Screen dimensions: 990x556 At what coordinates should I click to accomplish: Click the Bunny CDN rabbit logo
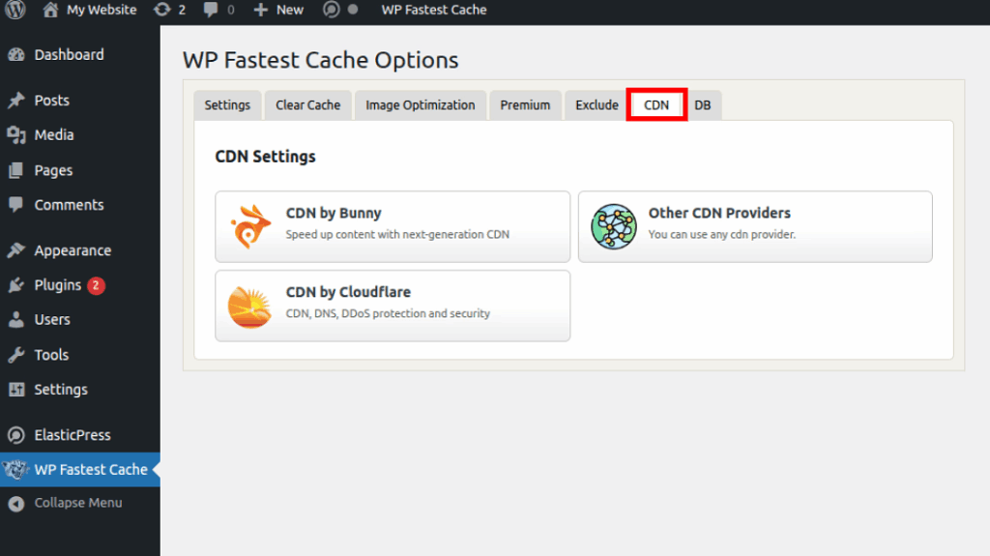[x=250, y=226]
